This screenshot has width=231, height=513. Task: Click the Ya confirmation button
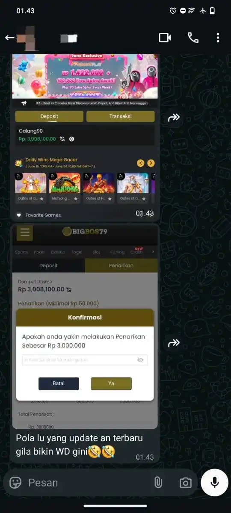click(x=111, y=383)
